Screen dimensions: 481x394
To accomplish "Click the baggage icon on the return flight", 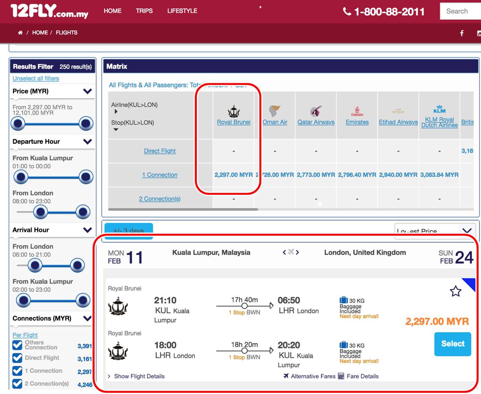I will click(x=344, y=345).
